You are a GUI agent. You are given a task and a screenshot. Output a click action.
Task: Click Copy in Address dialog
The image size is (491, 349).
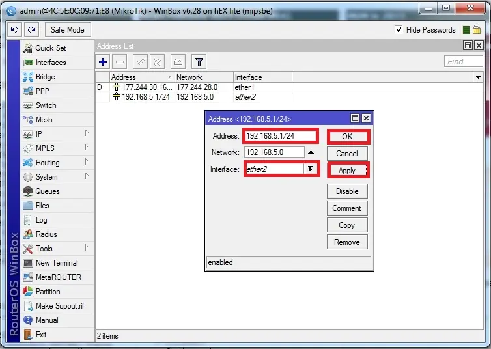point(347,225)
